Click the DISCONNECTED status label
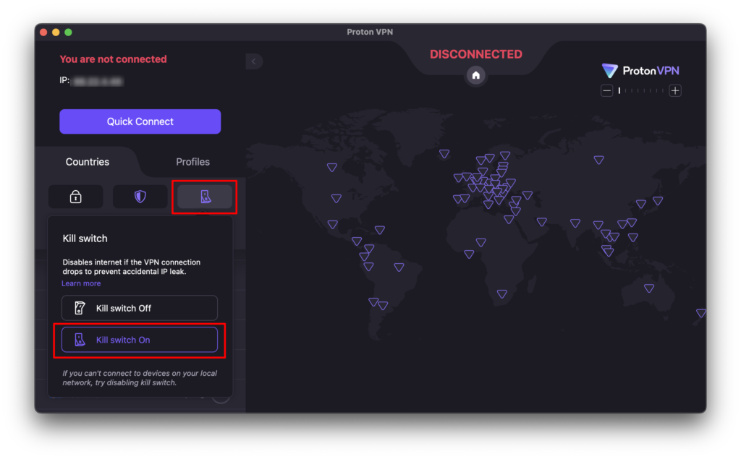The width and height of the screenshot is (741, 459). click(x=476, y=54)
